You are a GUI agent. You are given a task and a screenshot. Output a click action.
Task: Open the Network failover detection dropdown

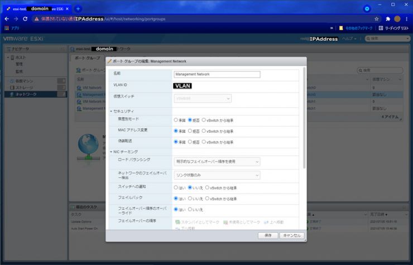[x=217, y=175]
